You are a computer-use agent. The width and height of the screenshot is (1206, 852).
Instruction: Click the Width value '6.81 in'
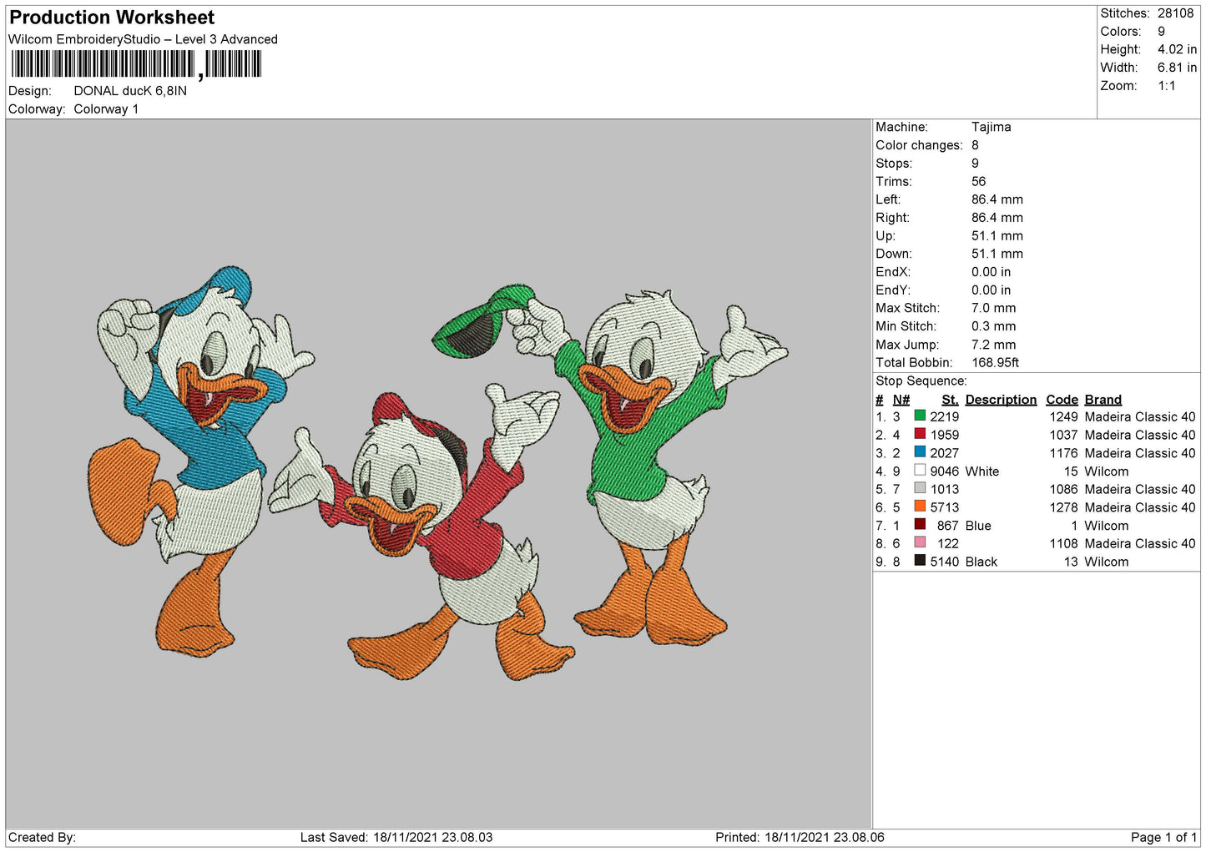coord(1177,68)
